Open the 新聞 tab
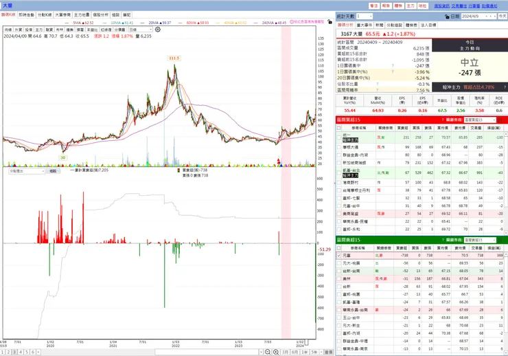 pos(380,25)
